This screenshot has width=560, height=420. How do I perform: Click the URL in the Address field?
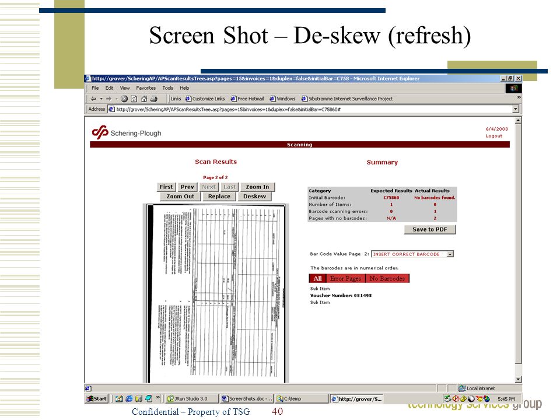coord(228,109)
